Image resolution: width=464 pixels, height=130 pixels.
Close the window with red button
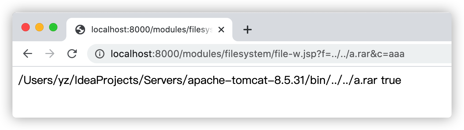[26, 27]
